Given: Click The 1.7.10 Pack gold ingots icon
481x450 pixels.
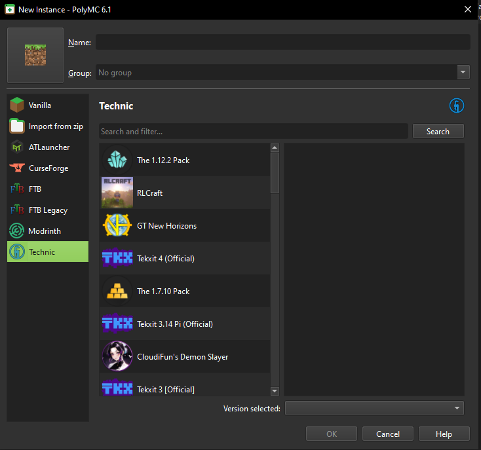Looking at the screenshot, I should click(117, 291).
